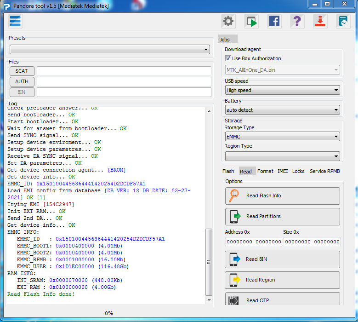Click the Read OTP chip icon

[x=233, y=300]
